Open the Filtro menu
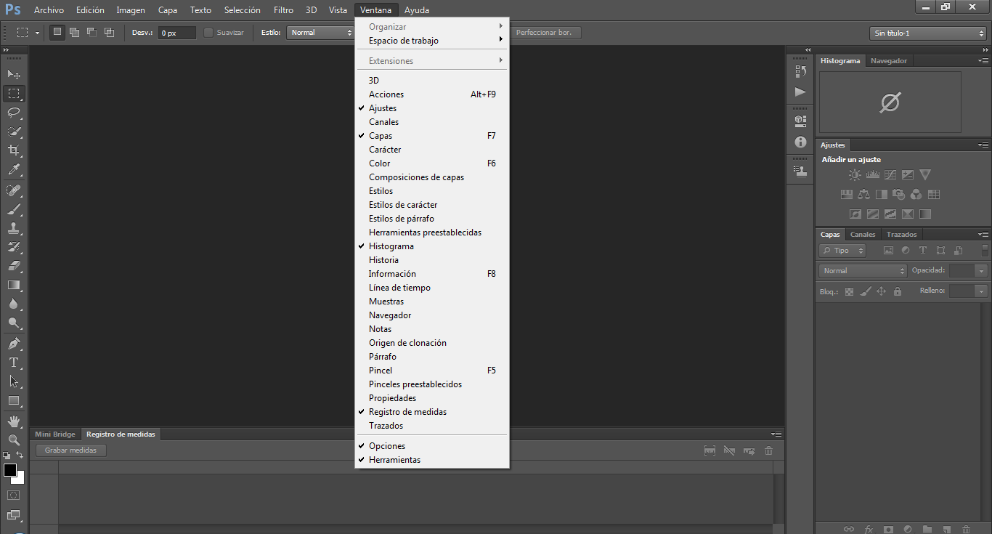 pyautogui.click(x=283, y=10)
